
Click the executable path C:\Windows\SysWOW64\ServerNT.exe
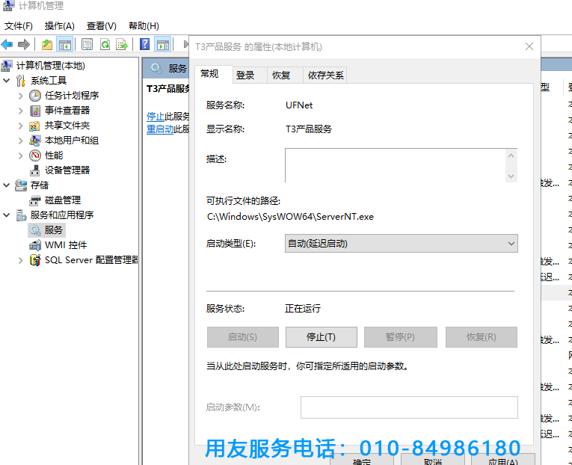(290, 217)
